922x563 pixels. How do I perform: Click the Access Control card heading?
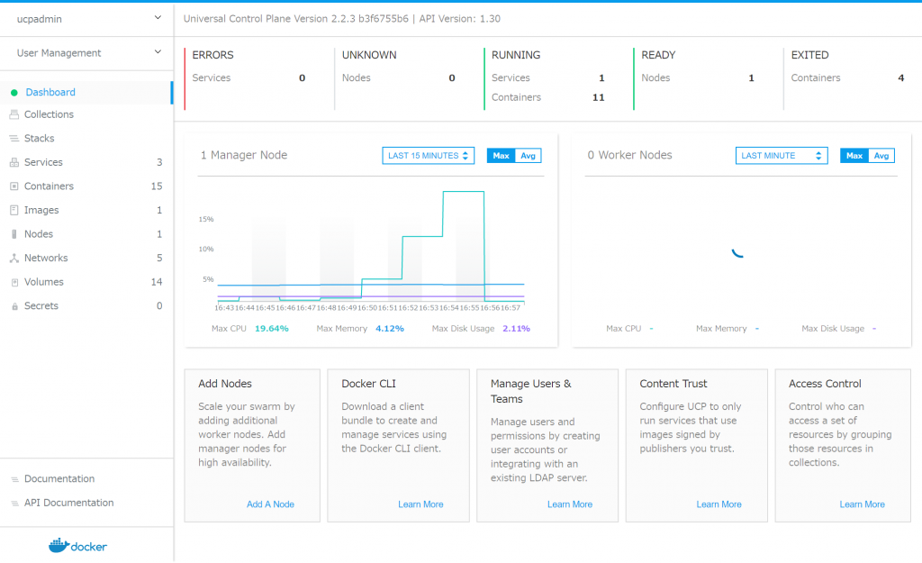[825, 384]
